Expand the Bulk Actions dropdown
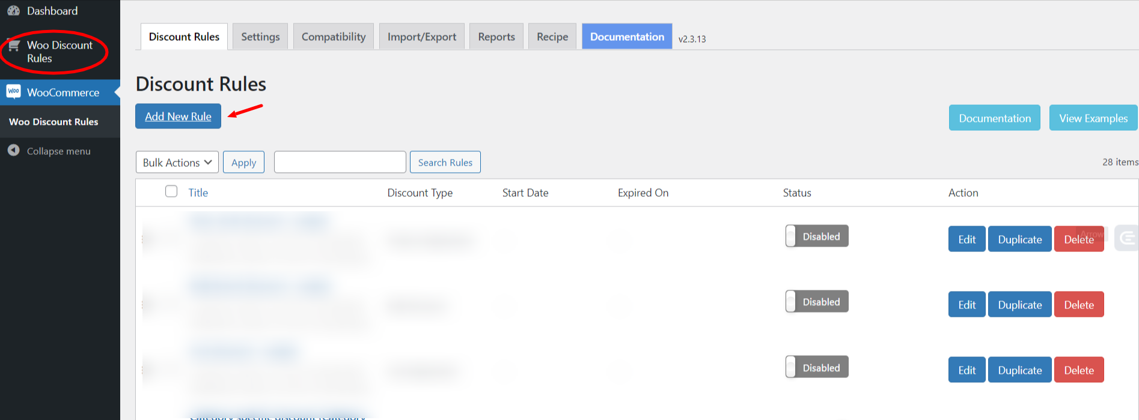This screenshot has width=1139, height=420. click(x=177, y=162)
